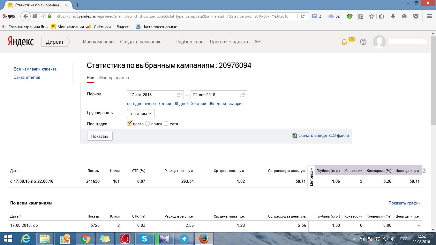436x245 pixels.
Task: Open 'Подбор слов' in the top menu
Action: pyautogui.click(x=190, y=42)
